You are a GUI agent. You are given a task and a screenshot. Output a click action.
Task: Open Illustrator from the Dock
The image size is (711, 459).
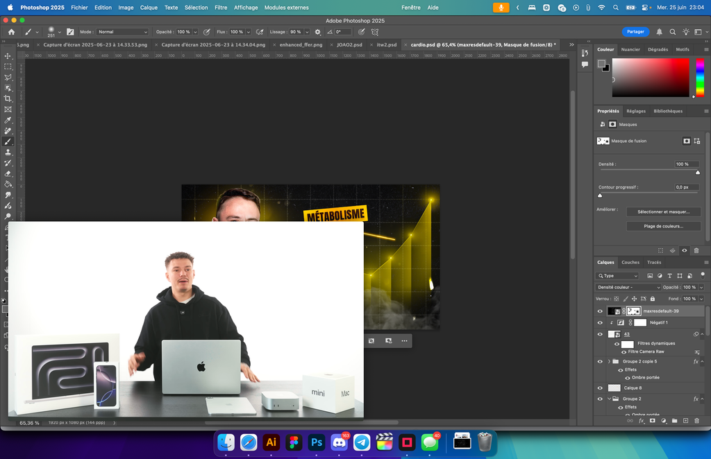pyautogui.click(x=271, y=442)
